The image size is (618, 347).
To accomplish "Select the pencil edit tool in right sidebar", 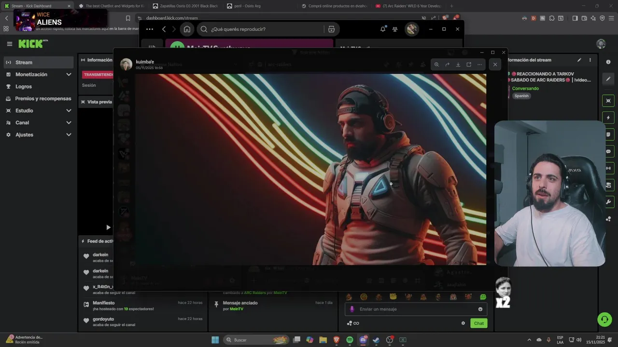I will pos(608,79).
